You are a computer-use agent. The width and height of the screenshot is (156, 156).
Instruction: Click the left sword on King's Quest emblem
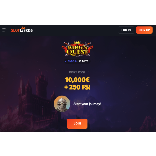66,44
